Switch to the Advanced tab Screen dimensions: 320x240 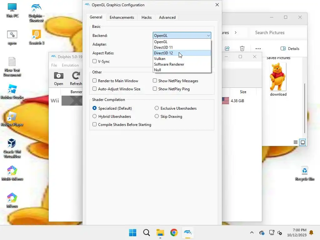[167, 17]
